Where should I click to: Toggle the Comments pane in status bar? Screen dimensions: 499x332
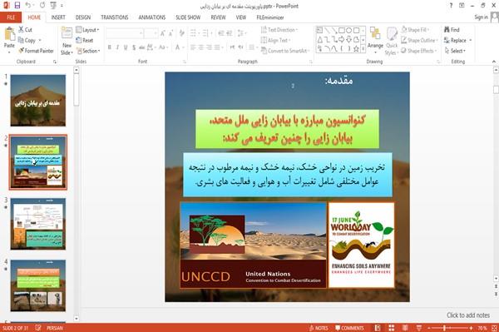(x=349, y=328)
